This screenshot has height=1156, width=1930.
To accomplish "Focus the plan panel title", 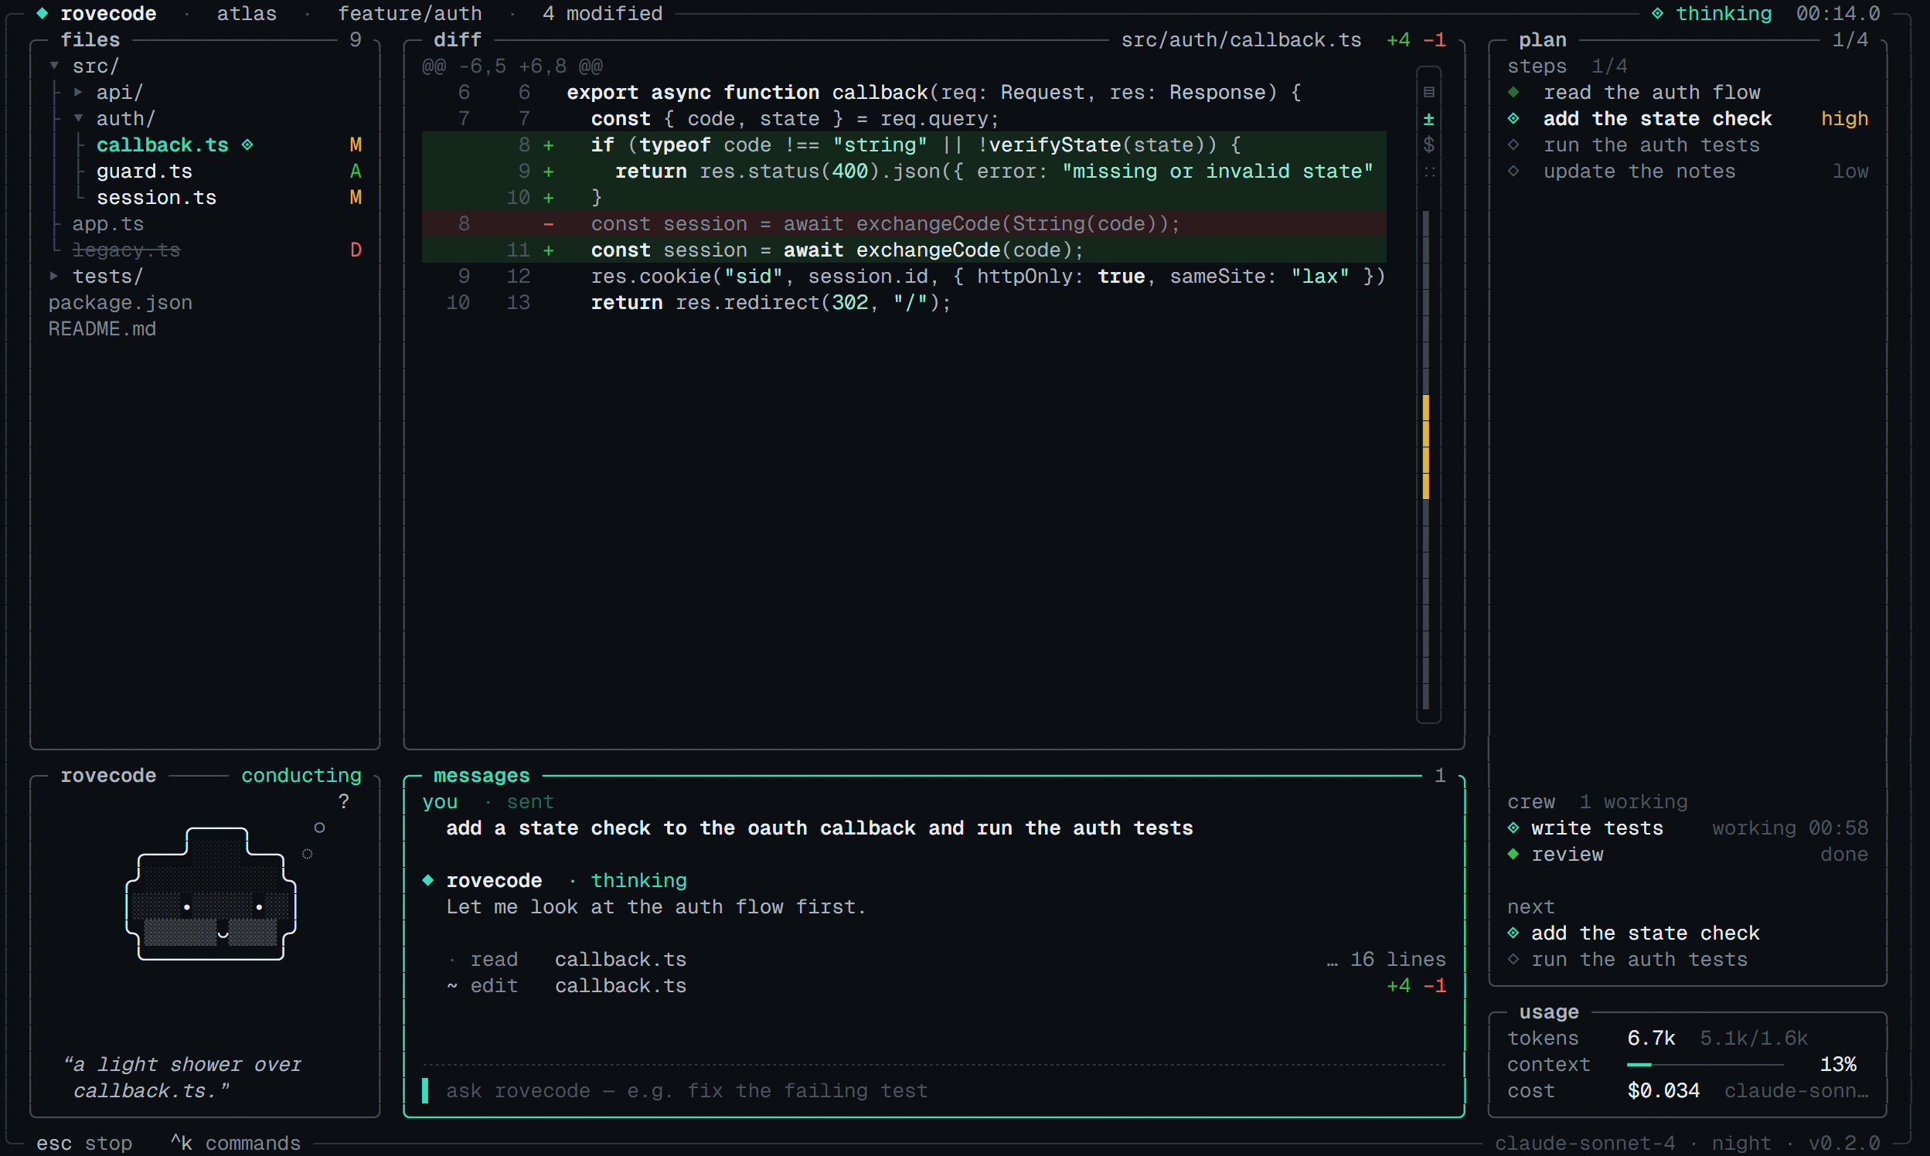I will [x=1542, y=39].
